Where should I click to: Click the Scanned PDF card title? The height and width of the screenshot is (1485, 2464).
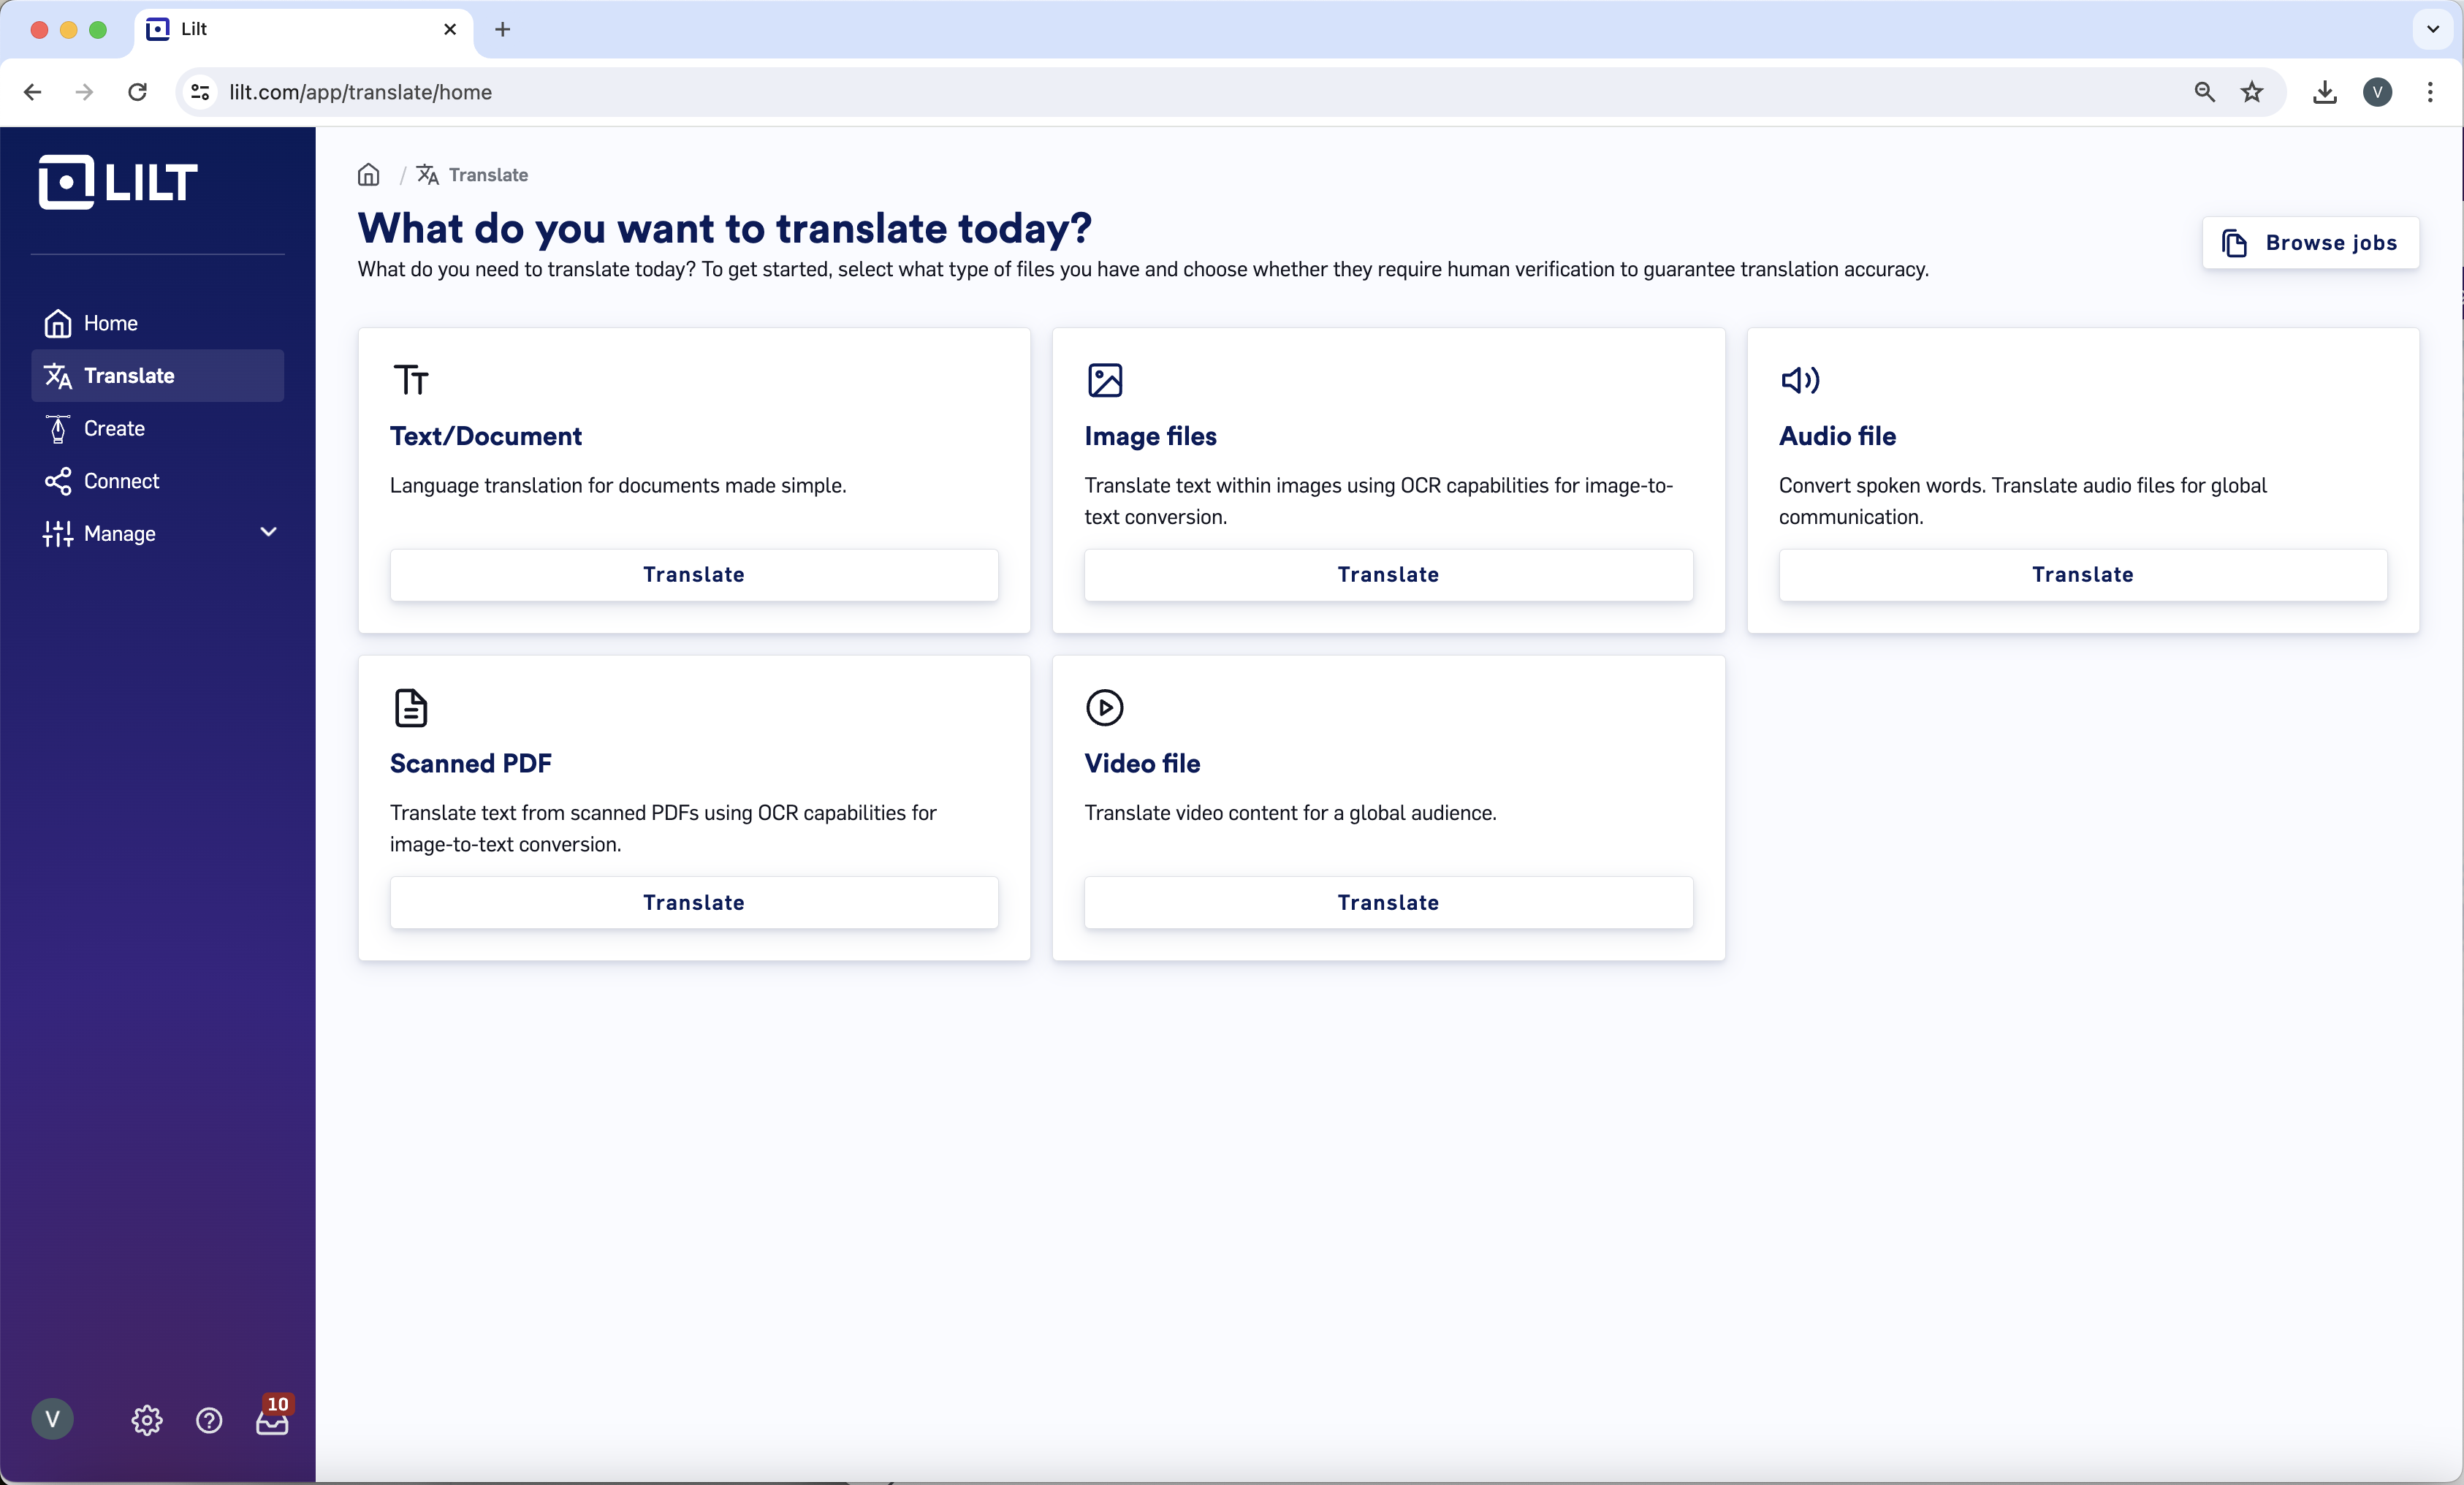(x=471, y=764)
